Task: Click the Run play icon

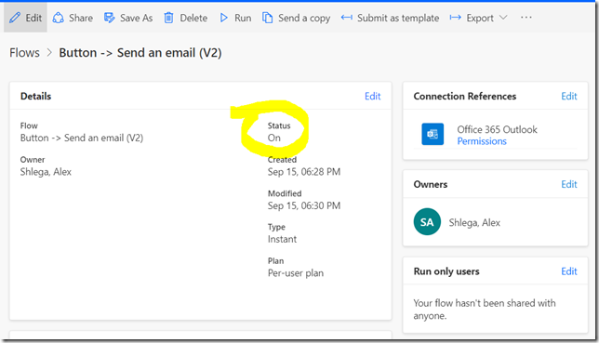Action: [x=224, y=18]
